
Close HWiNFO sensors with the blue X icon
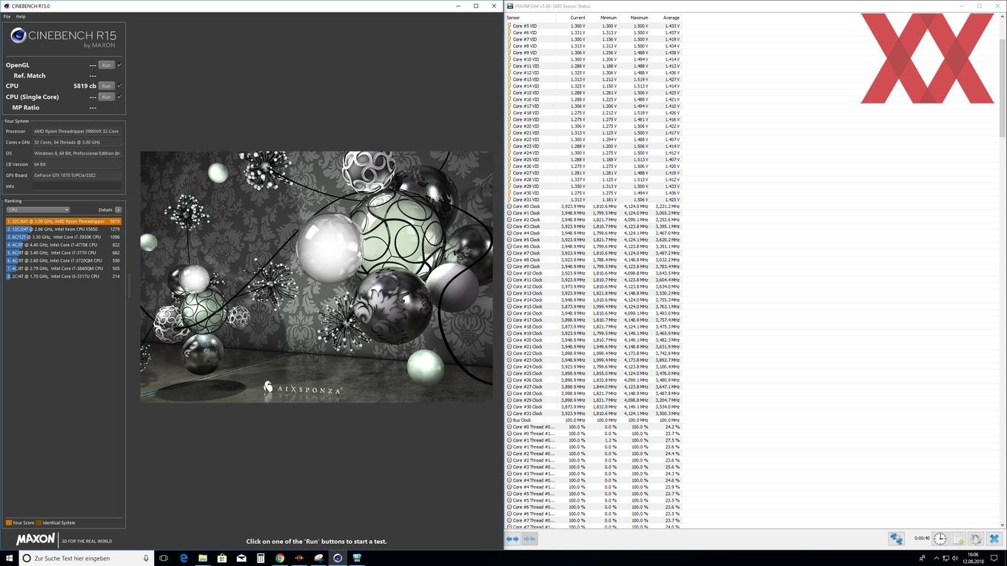[994, 539]
